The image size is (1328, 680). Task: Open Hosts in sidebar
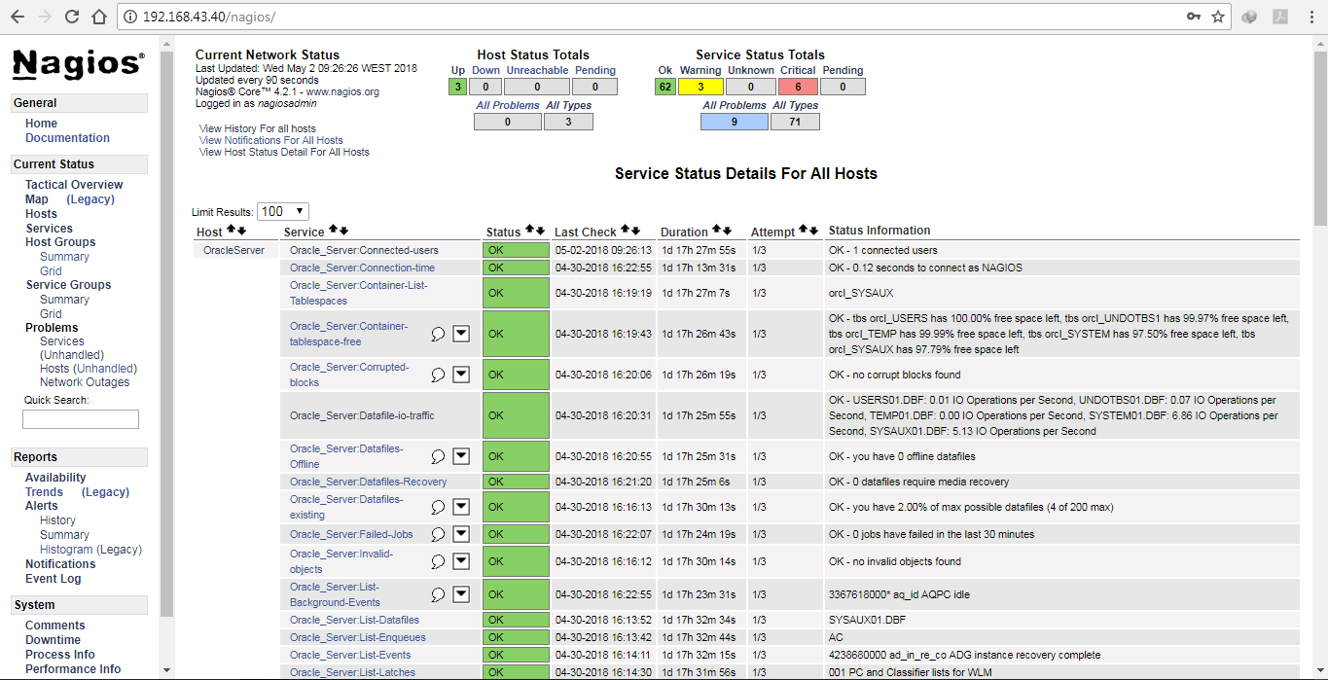point(41,214)
